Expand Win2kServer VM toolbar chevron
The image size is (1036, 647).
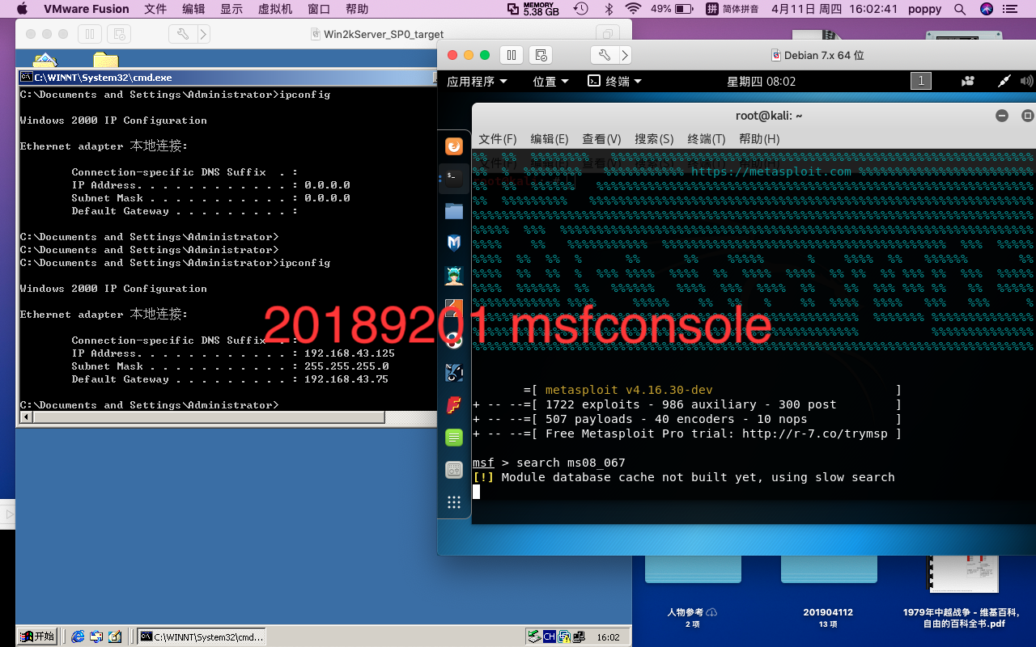[204, 34]
